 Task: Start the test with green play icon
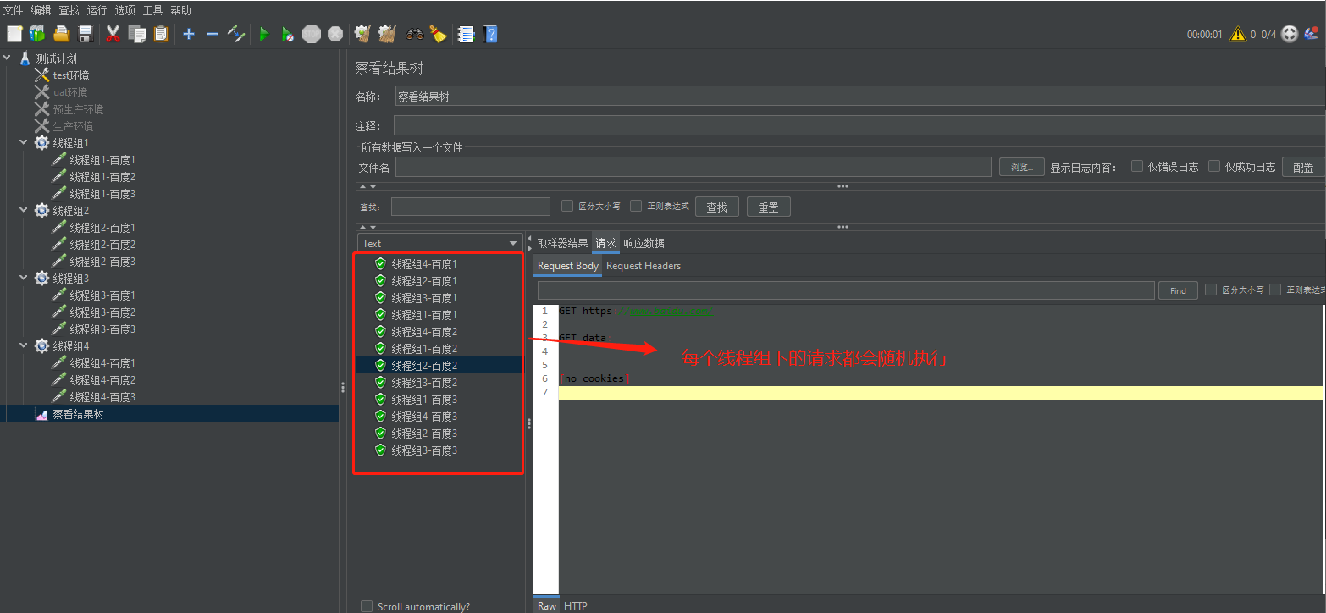[264, 34]
